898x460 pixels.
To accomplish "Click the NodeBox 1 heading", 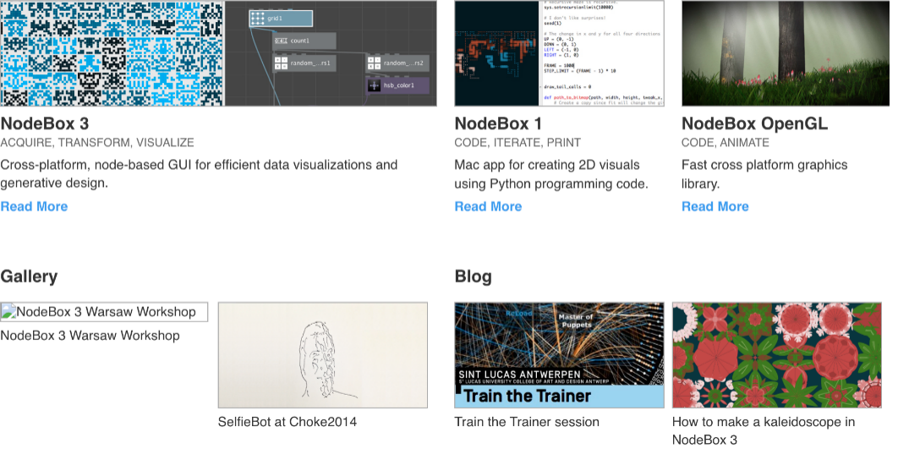I will click(x=498, y=123).
